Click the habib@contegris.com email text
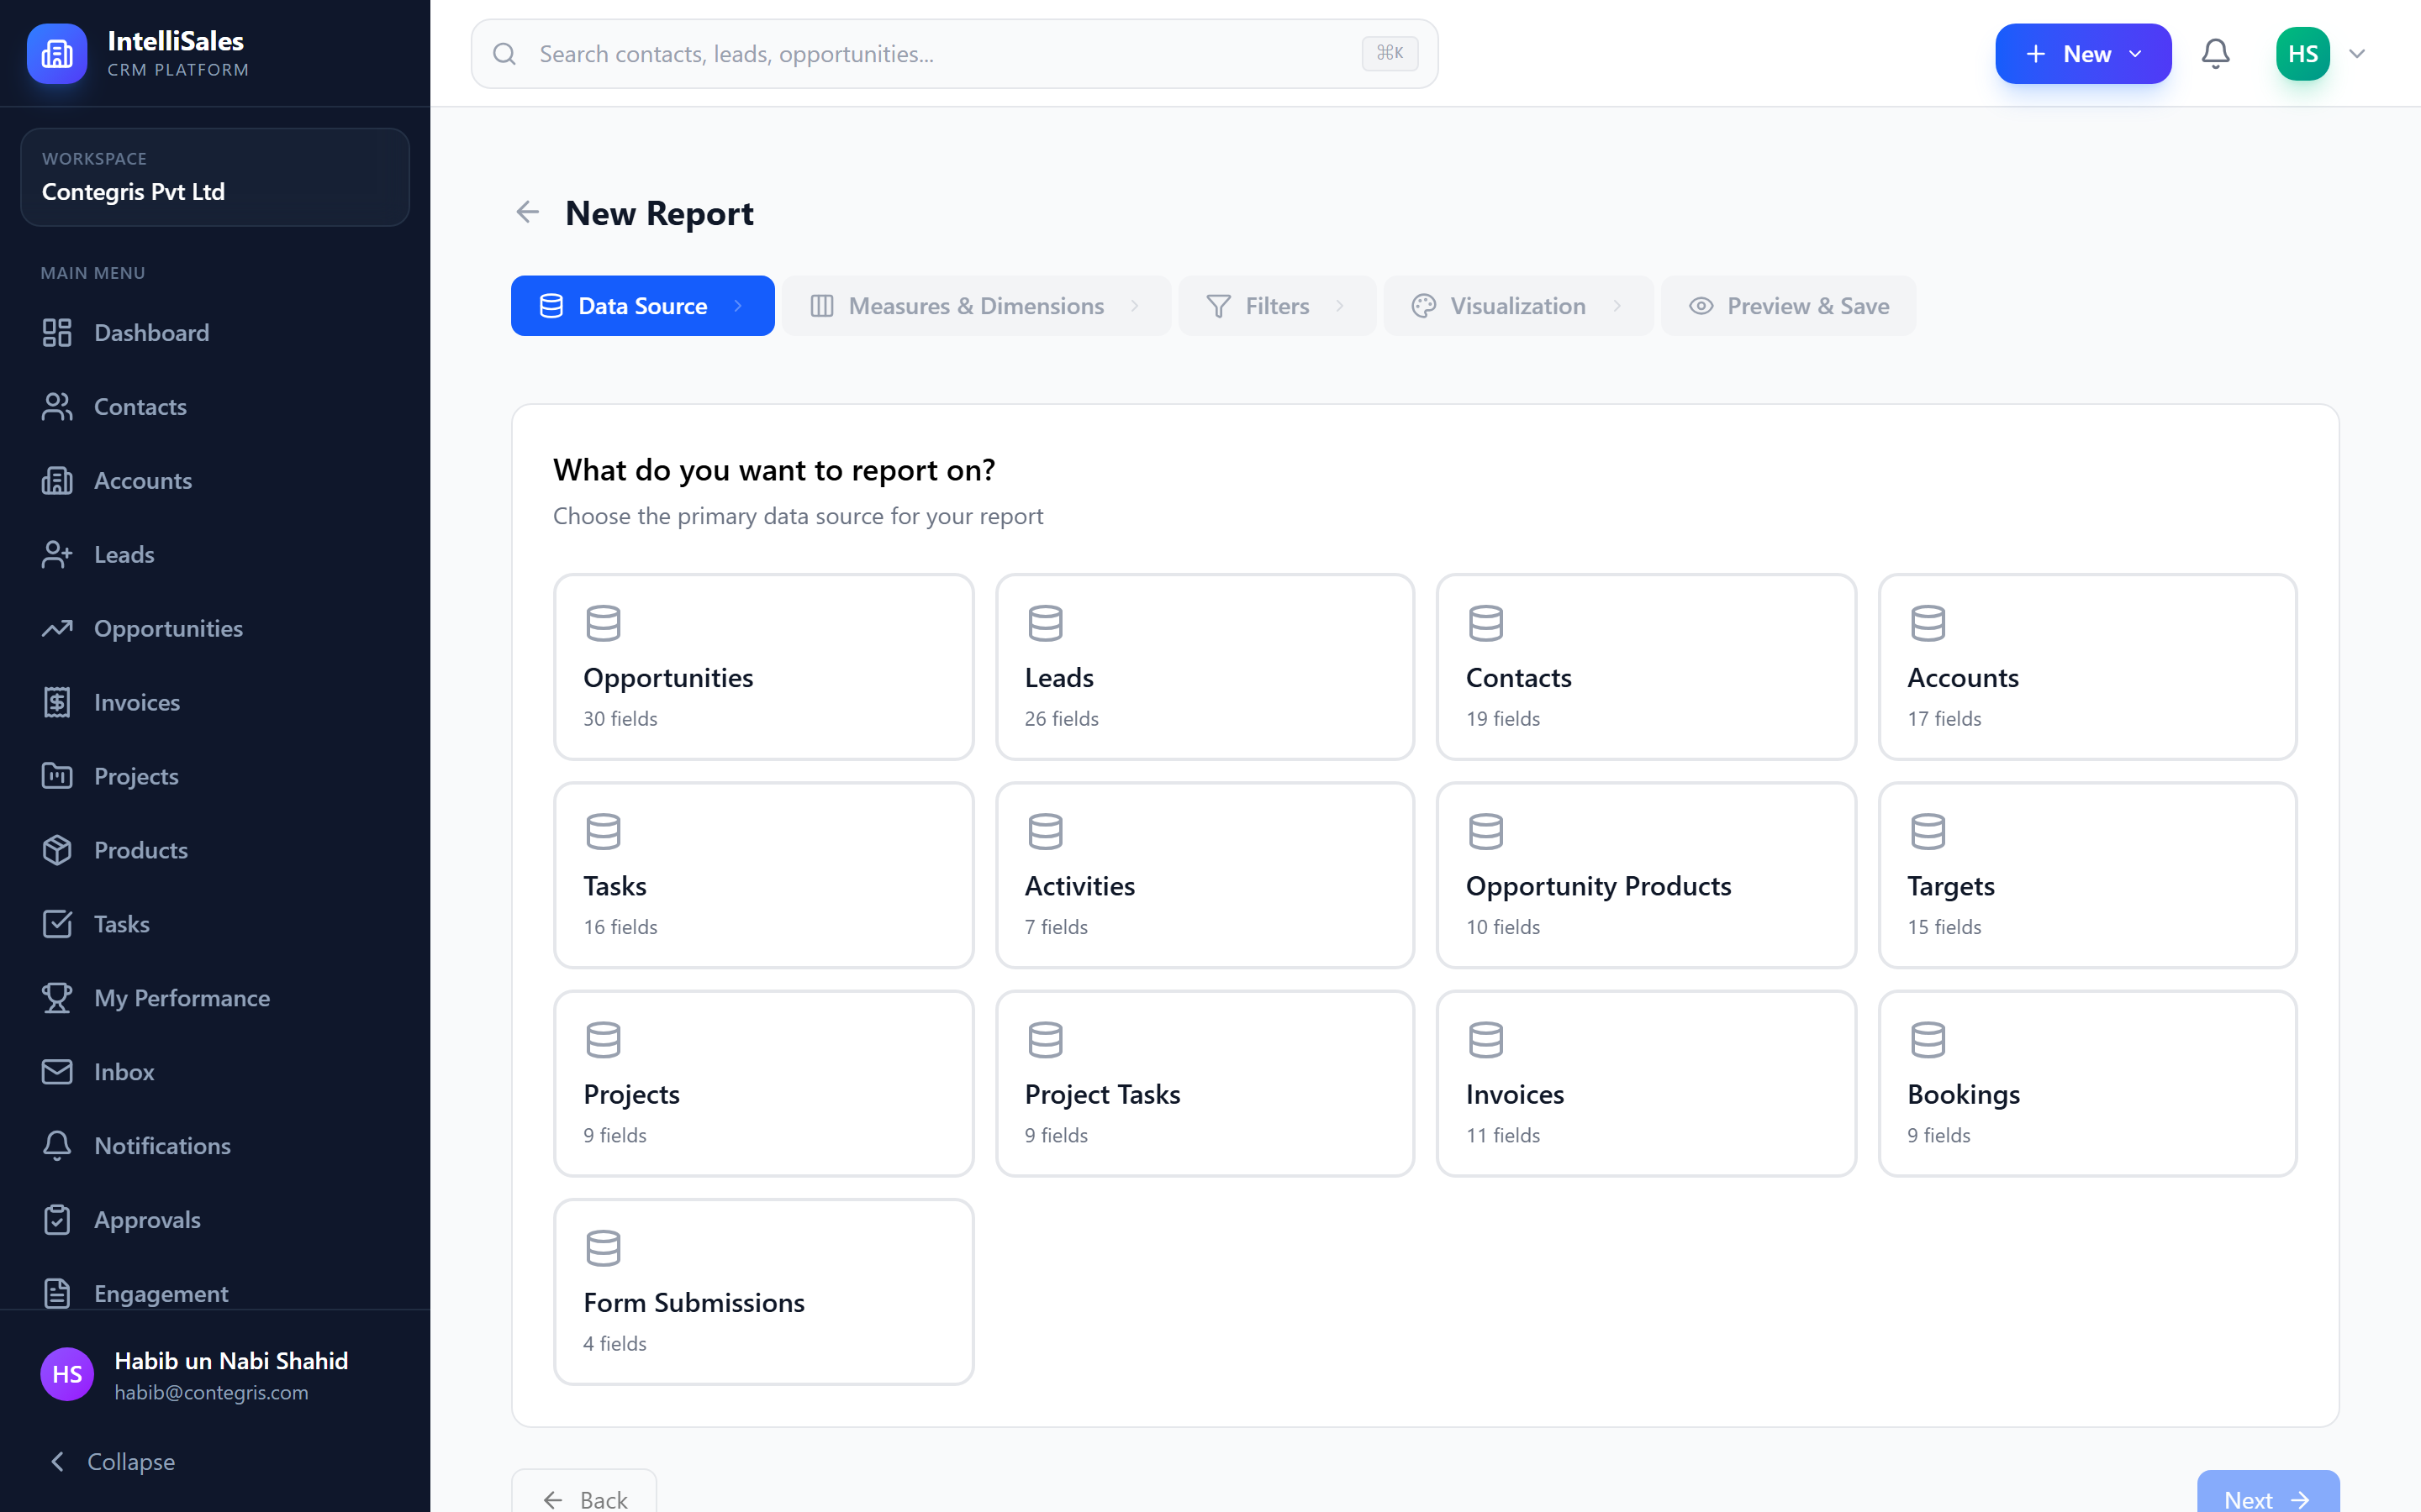2421x1512 pixels. coord(211,1393)
